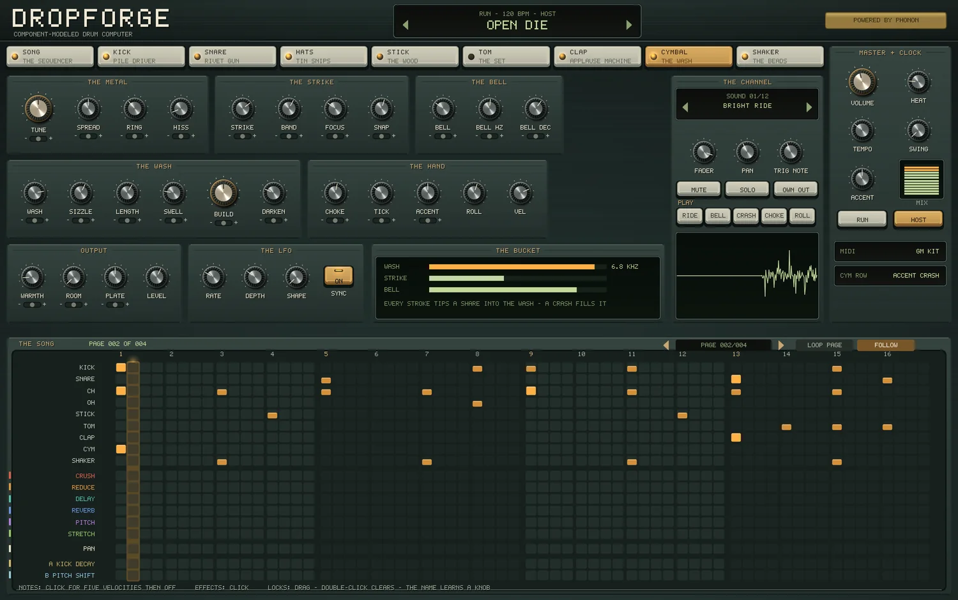Image resolution: width=958 pixels, height=600 pixels.
Task: Click the CHOKE knob in The Hand
Action: 335,193
